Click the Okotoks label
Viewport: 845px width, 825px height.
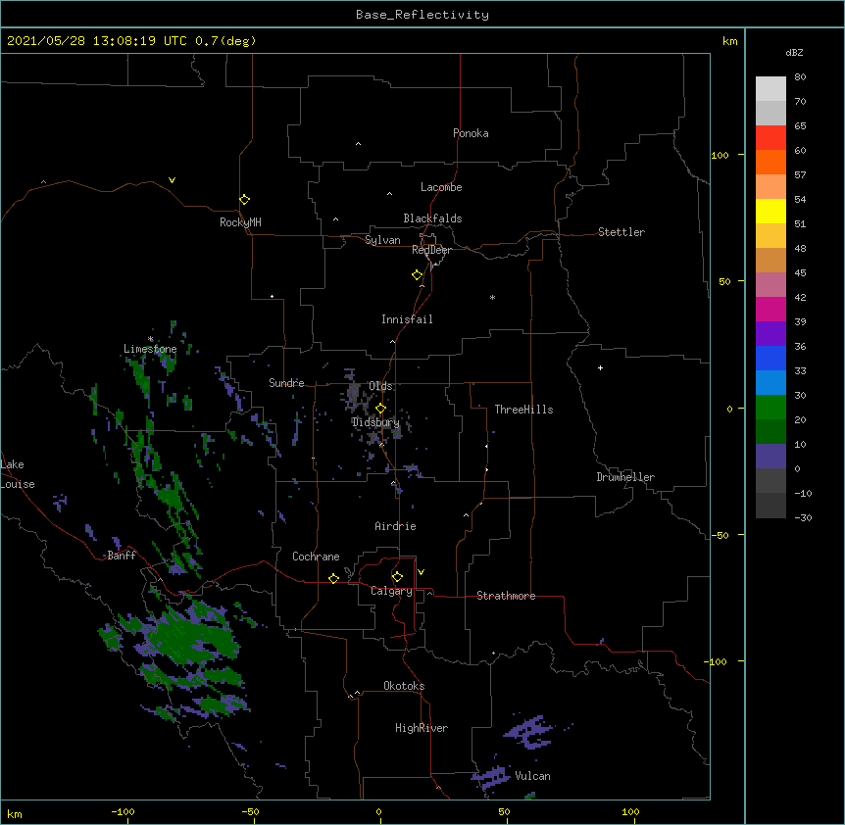(x=404, y=686)
